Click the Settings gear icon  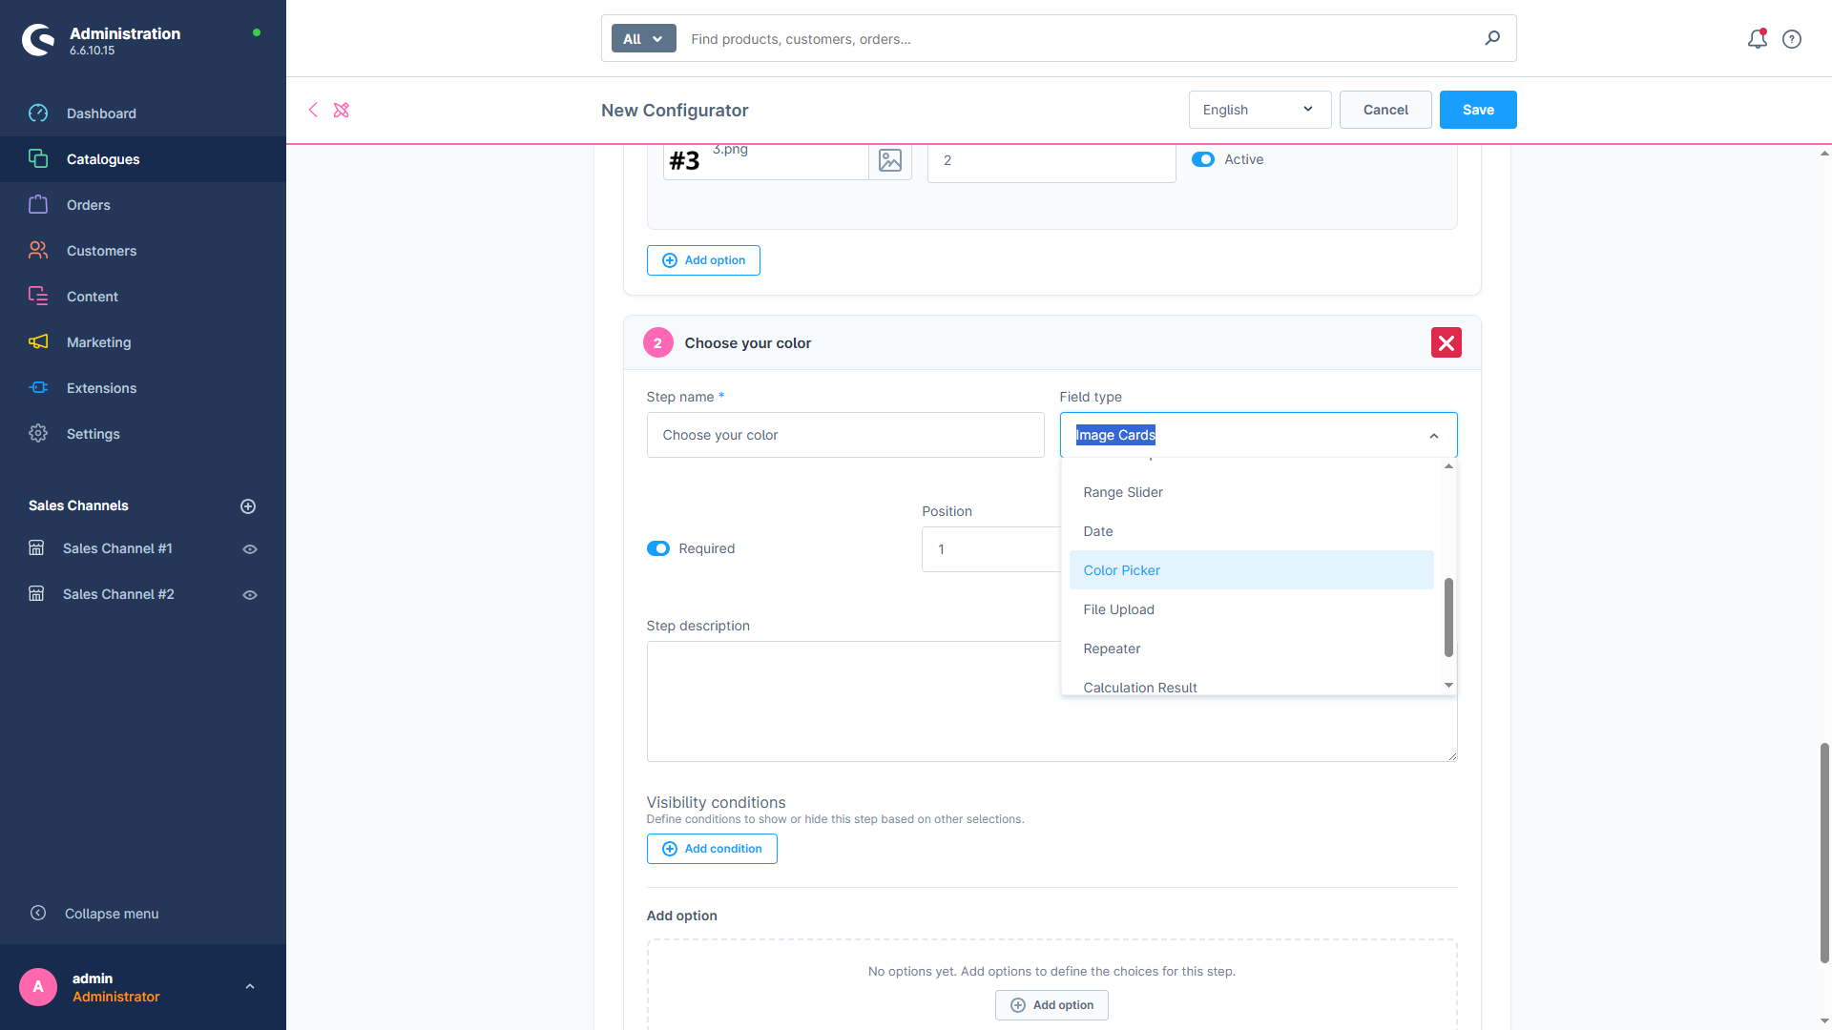(x=38, y=434)
